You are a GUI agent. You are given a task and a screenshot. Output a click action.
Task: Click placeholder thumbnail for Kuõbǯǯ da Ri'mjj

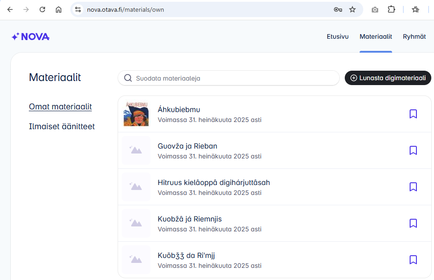click(136, 260)
